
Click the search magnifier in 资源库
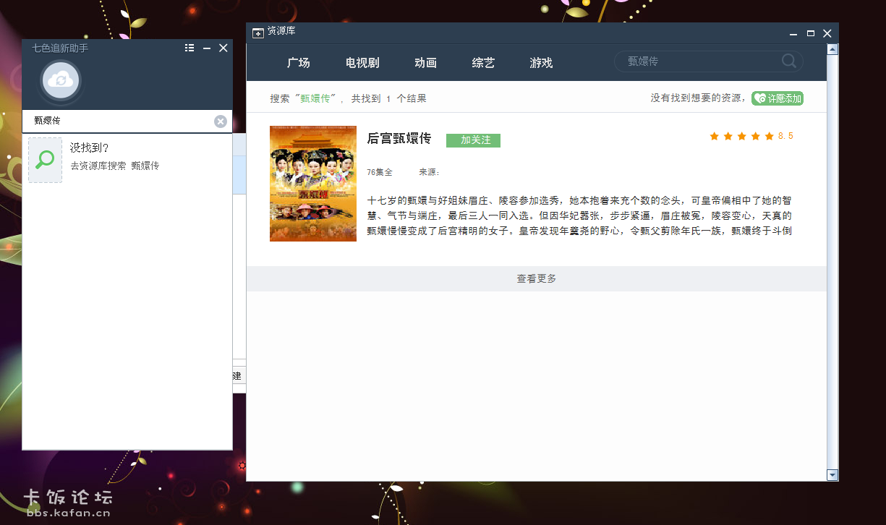789,61
